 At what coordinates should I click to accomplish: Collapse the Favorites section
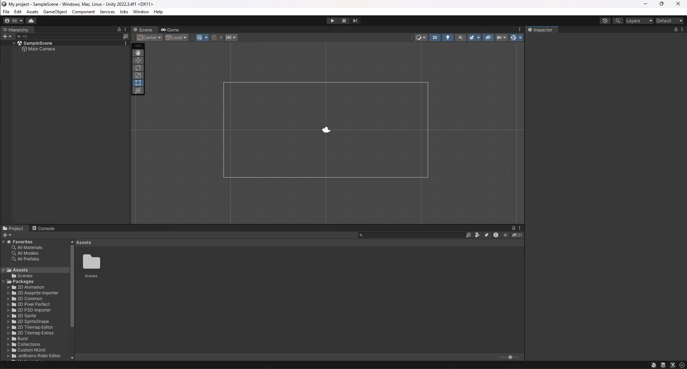4,242
